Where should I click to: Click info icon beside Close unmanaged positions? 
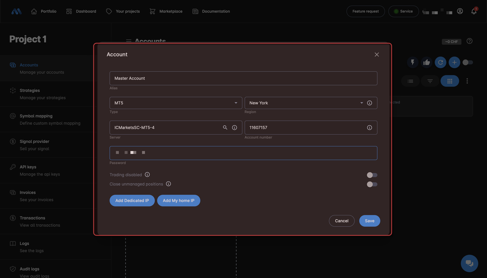point(168,184)
